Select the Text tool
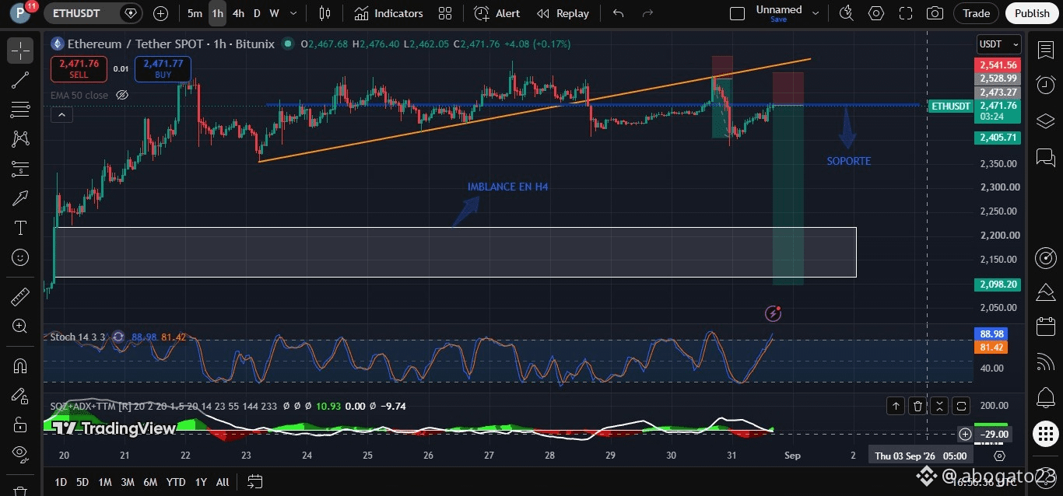 click(20, 228)
